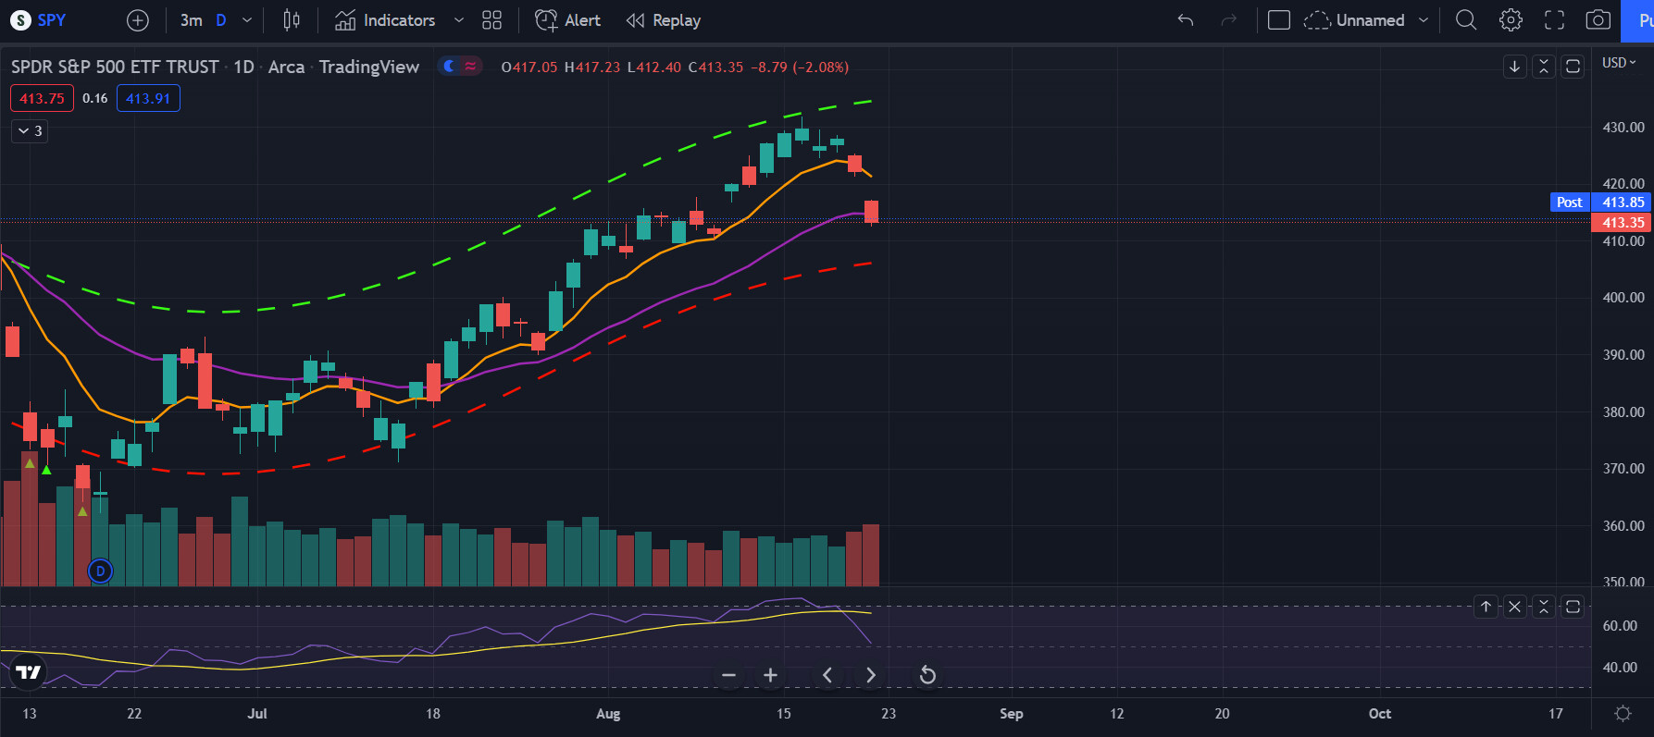Open time axis settings gear
The width and height of the screenshot is (1654, 737).
1623,714
